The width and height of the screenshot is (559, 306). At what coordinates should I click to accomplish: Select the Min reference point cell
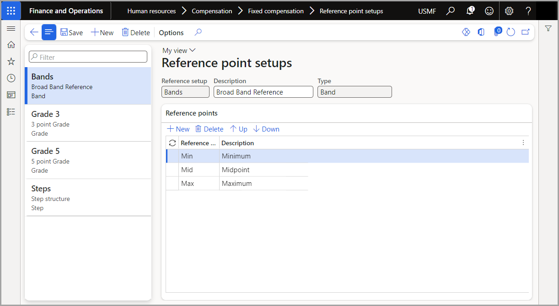199,156
